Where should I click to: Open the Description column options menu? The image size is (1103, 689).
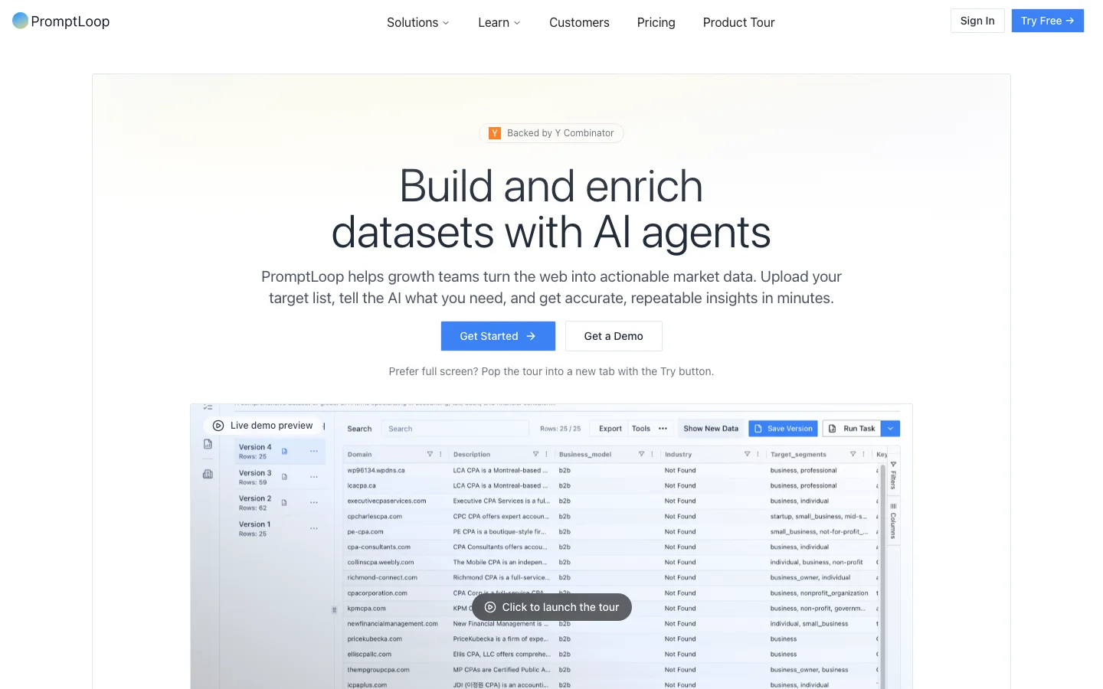(x=546, y=454)
